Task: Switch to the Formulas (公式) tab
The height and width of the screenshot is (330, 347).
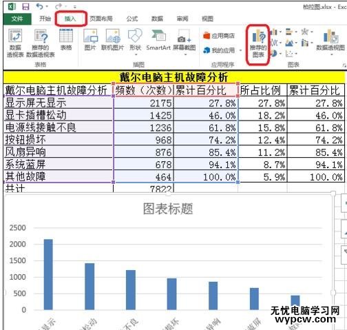Action: [132, 19]
